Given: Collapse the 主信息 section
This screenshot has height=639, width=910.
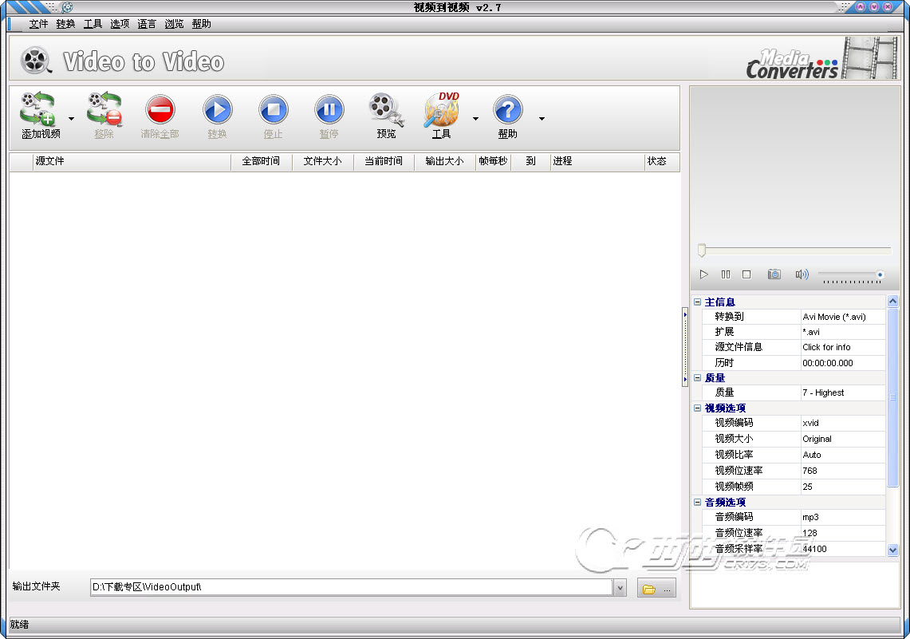Looking at the screenshot, I should pos(698,302).
